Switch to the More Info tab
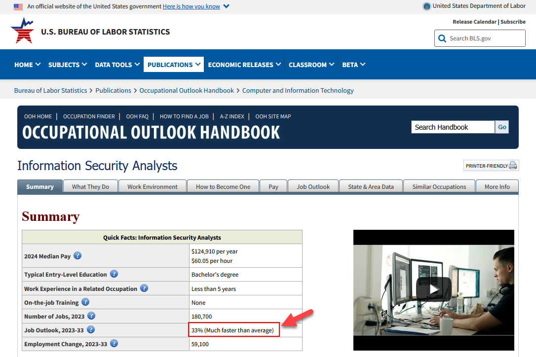Viewport: 536px width, 357px height. coord(497,187)
